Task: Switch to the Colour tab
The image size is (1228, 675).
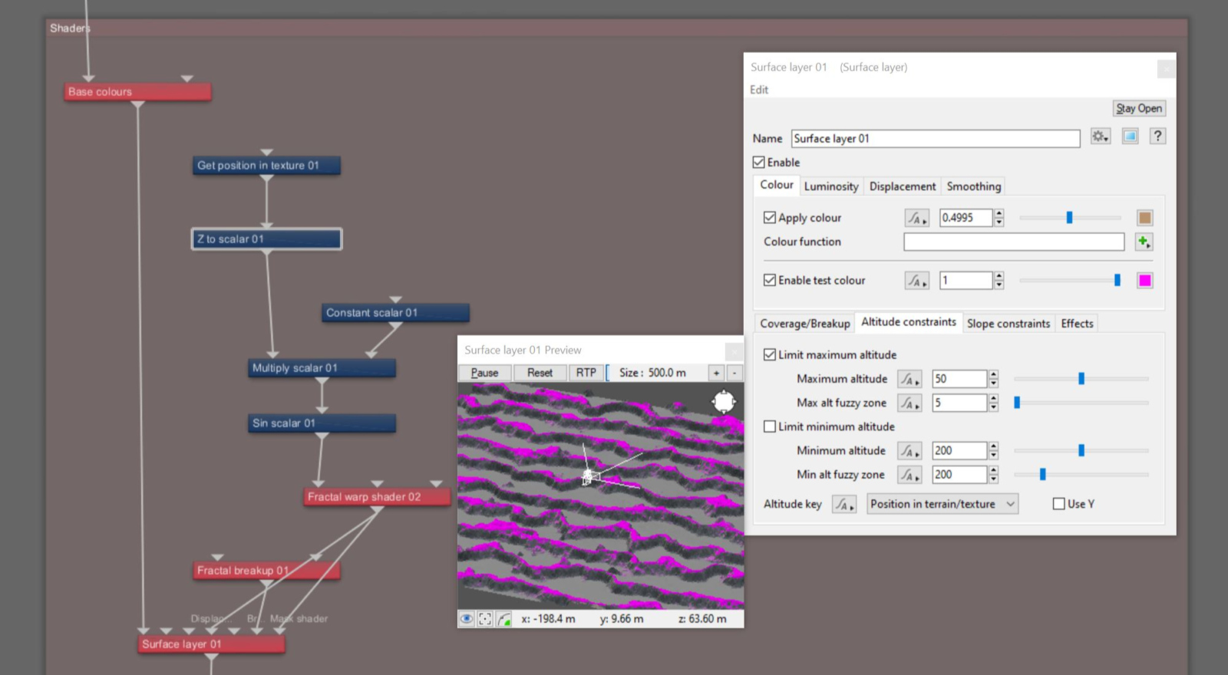Action: coord(777,185)
